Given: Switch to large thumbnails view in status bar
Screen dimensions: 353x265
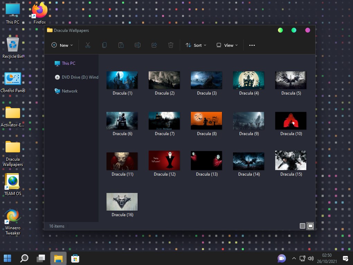Looking at the screenshot, I should click(310, 226).
